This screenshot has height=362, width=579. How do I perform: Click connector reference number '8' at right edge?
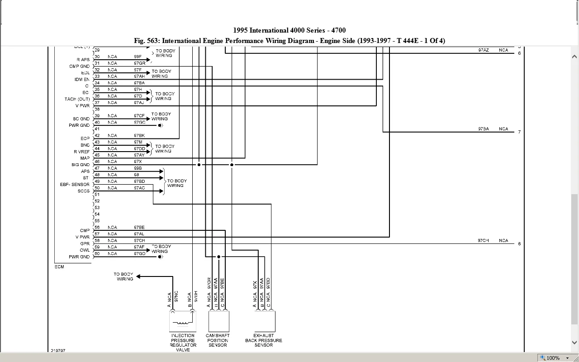click(x=519, y=244)
